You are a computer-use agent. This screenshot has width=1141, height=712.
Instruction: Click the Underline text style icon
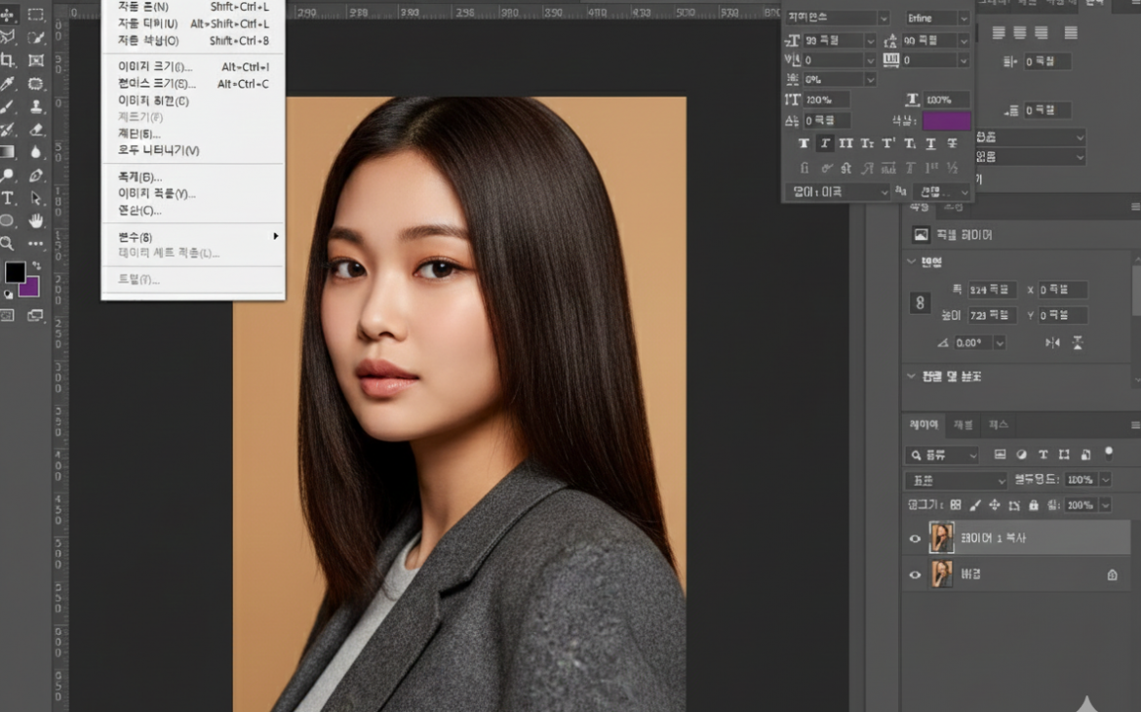[930, 143]
